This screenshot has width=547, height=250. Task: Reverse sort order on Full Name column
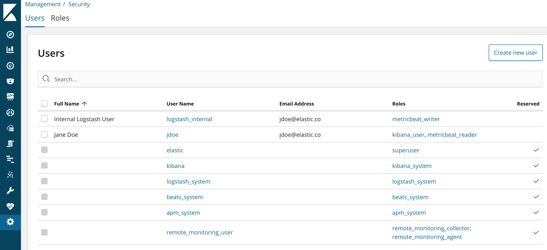point(70,103)
